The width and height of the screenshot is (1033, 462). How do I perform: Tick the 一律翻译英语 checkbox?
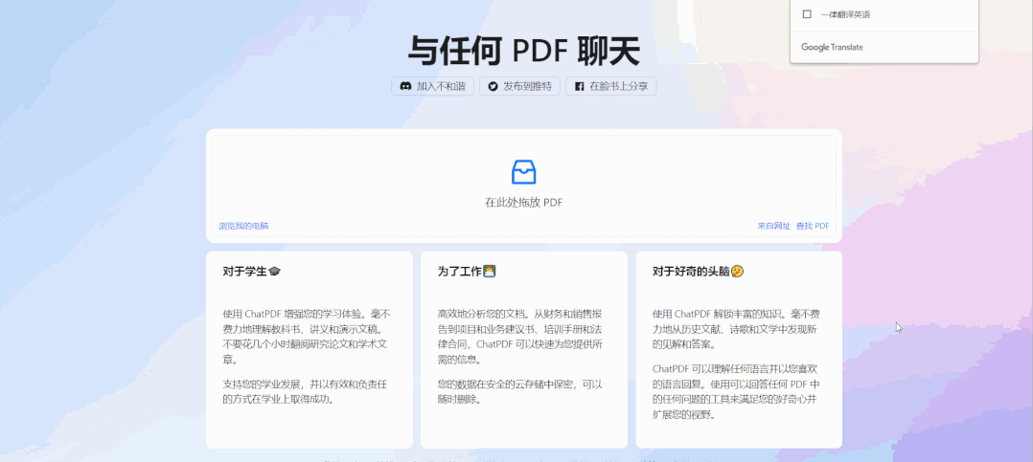click(807, 13)
